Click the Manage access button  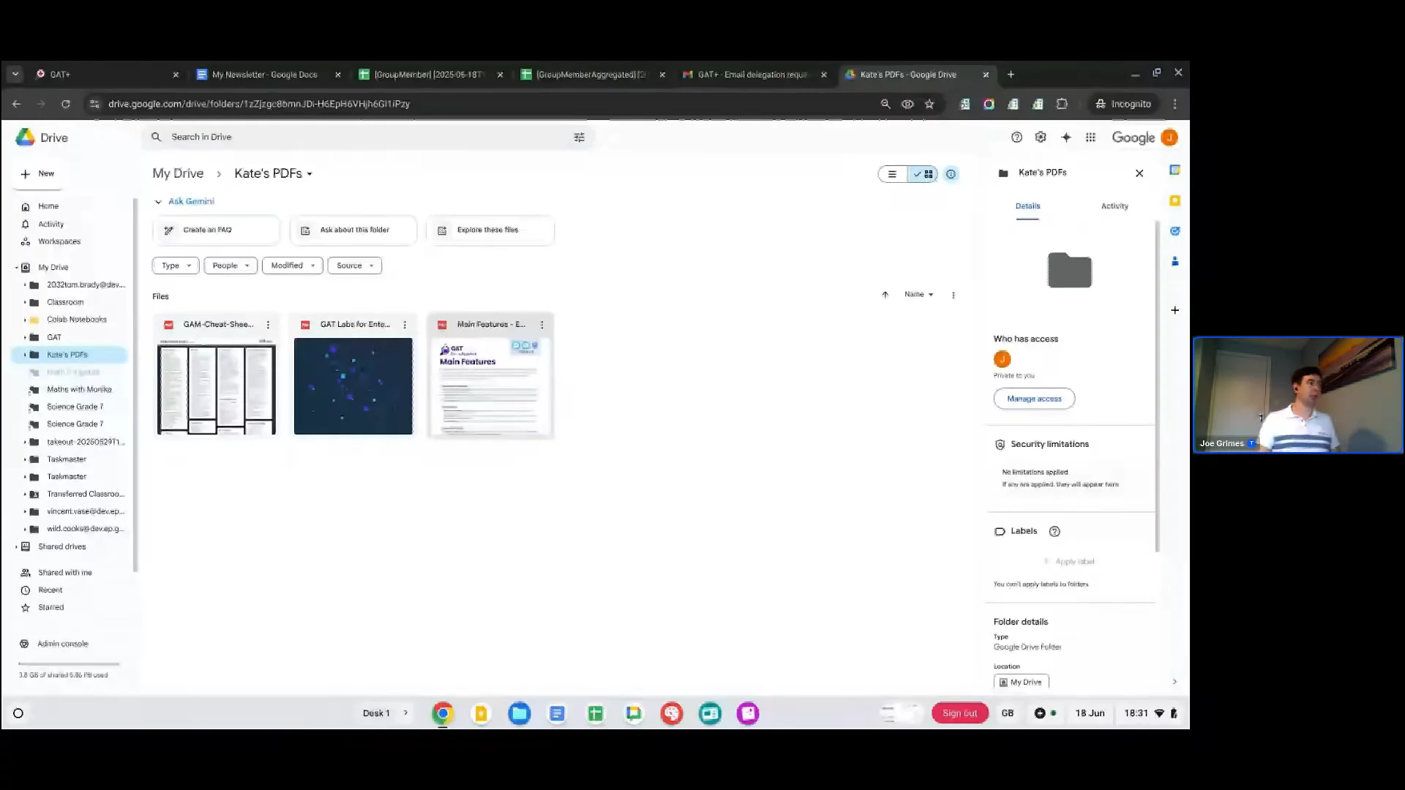coord(1033,399)
